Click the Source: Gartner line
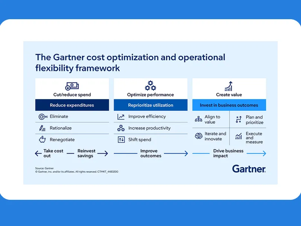Image resolution: width=301 pixels, height=226 pixels. [x=44, y=168]
